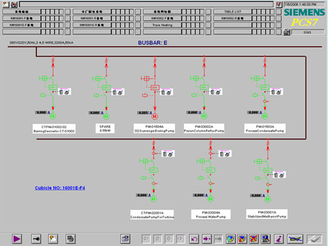Screen dimensions: 328x246
Task: Click the magnifier search icon in bottom toolbar
Action: point(266,239)
